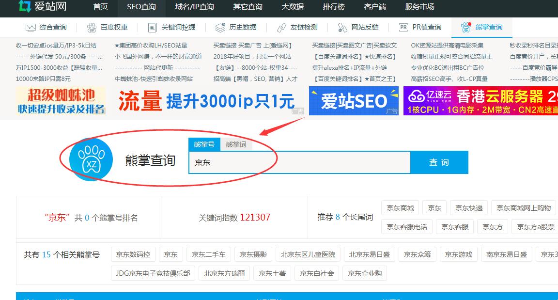The image size is (558, 300).
Task: Open the 京东摄影 related account
Action: coord(253,254)
